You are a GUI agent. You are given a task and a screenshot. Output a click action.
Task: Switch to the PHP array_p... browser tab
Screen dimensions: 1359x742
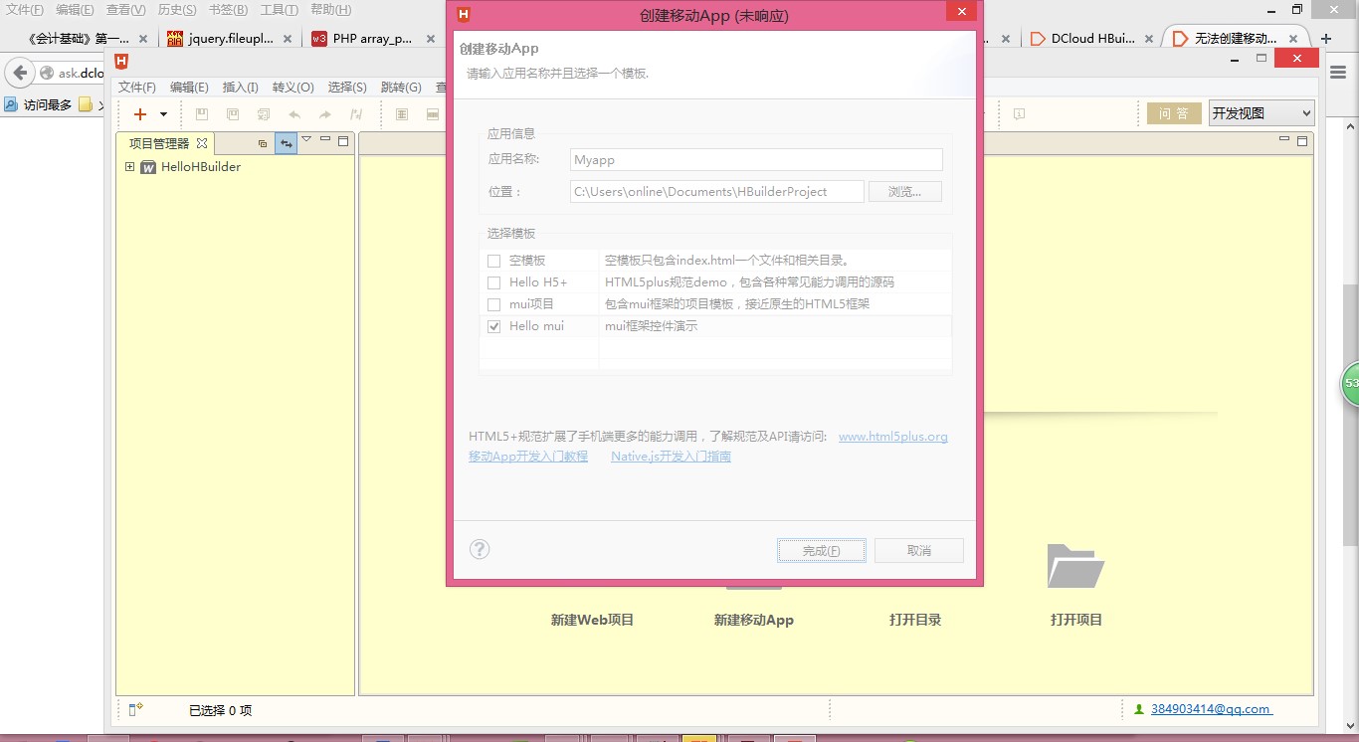click(x=373, y=39)
